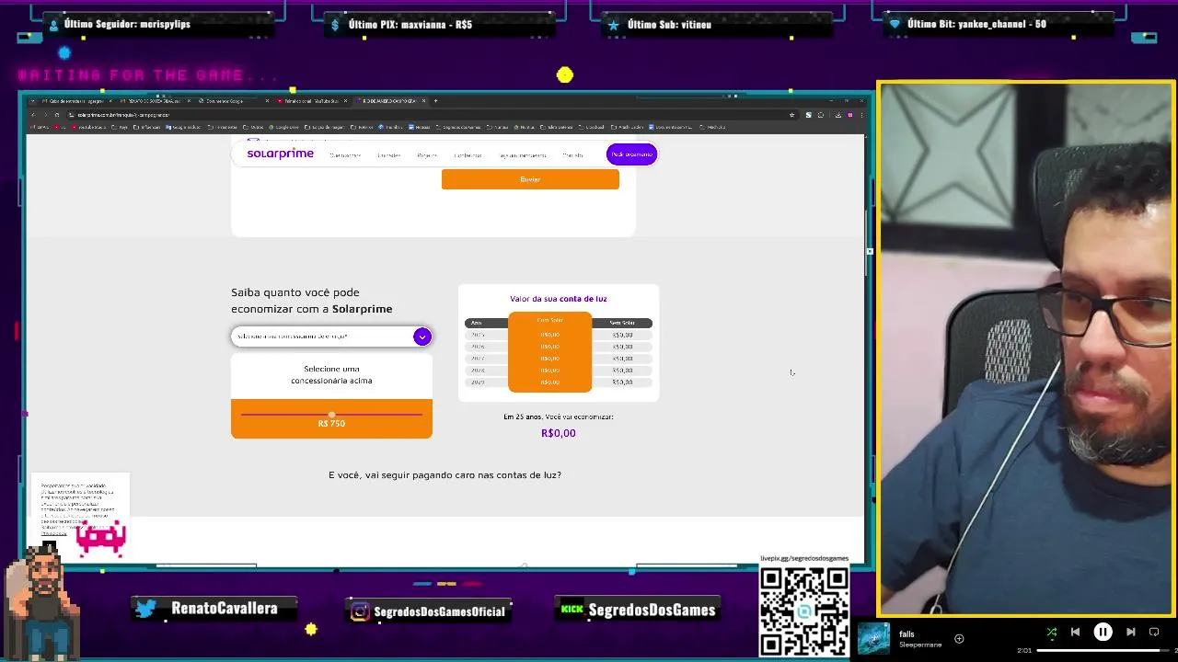
Task: Skip to the next track
Action: click(x=1131, y=632)
